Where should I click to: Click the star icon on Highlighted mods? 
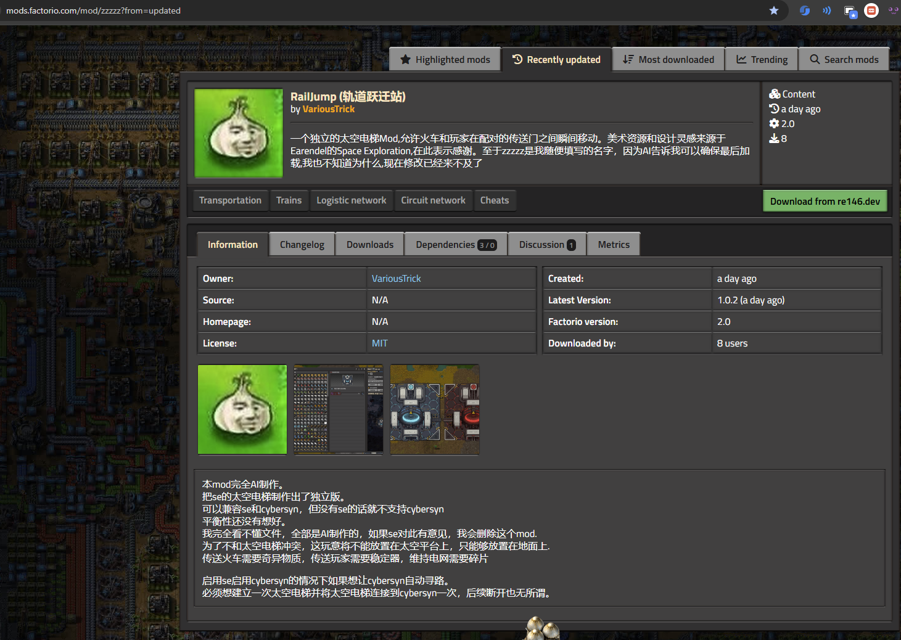405,60
